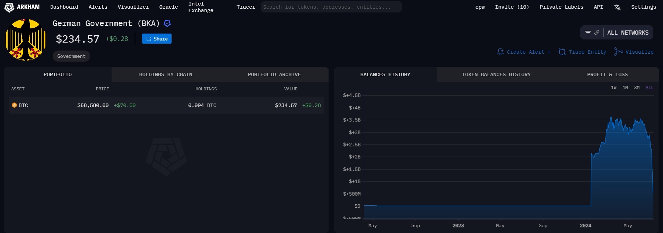Click the Trace Entity icon
The image size is (663, 233).
tap(562, 52)
